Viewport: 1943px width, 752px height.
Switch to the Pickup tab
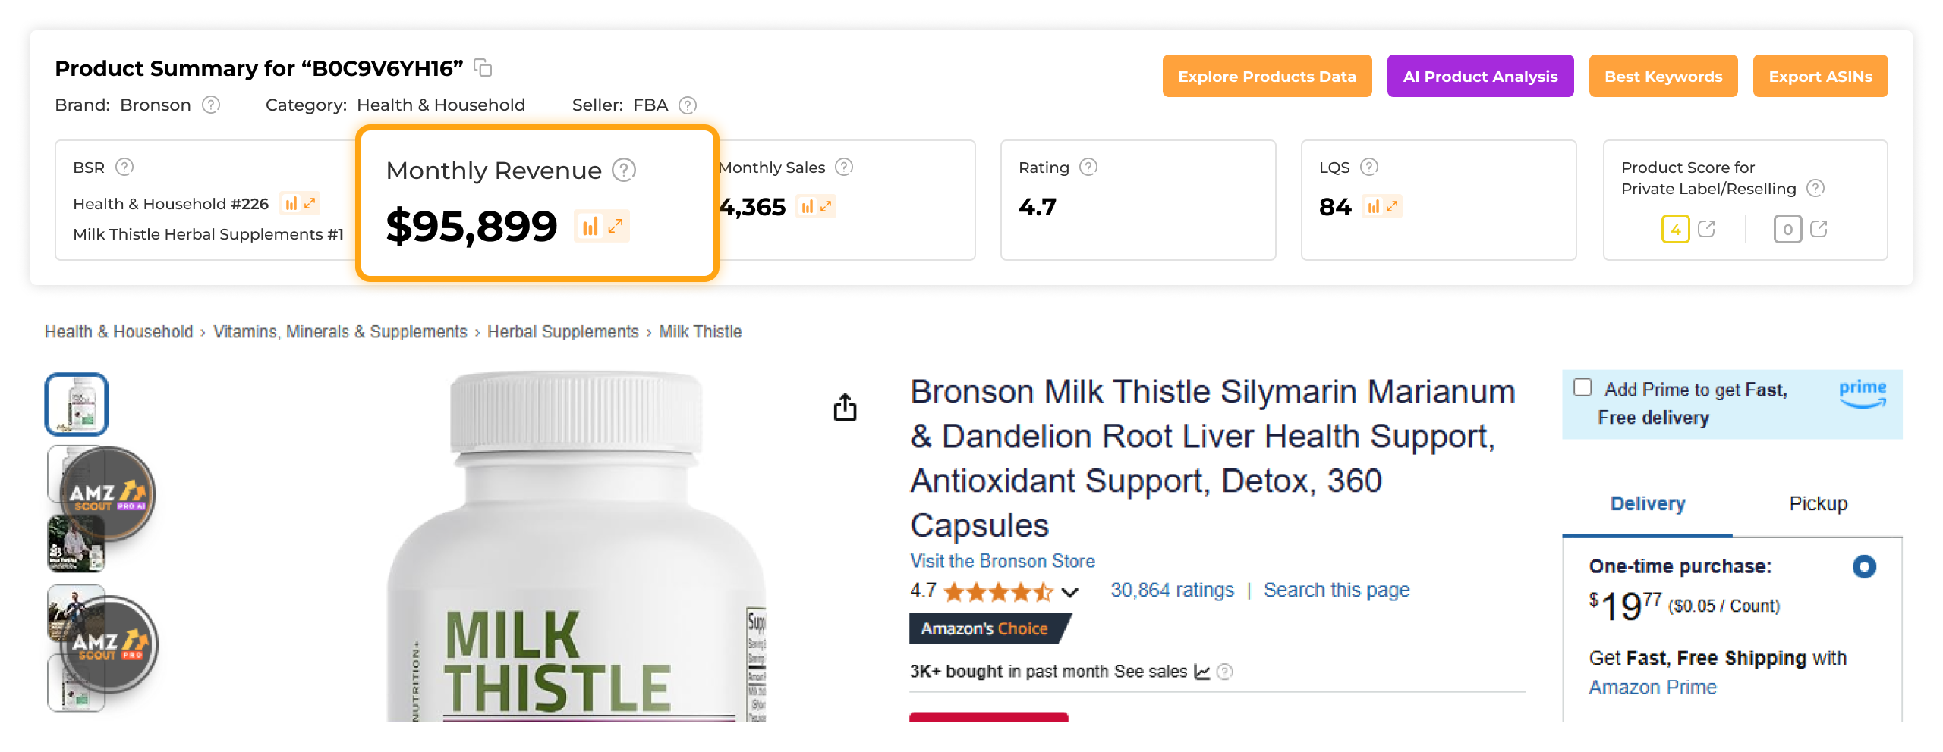[1818, 503]
